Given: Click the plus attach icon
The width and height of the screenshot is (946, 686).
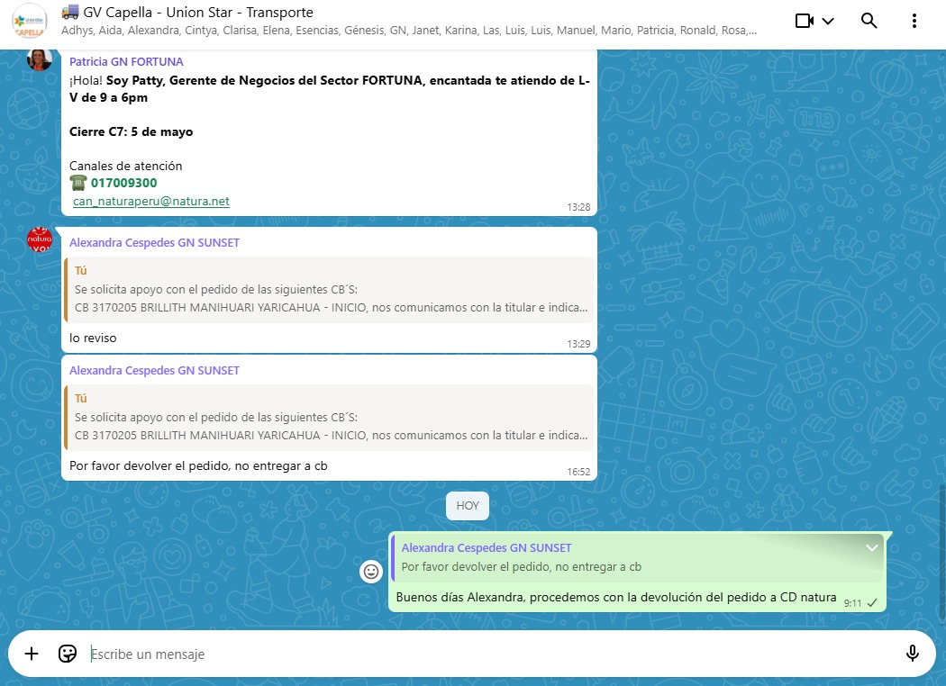Looking at the screenshot, I should click(x=32, y=654).
